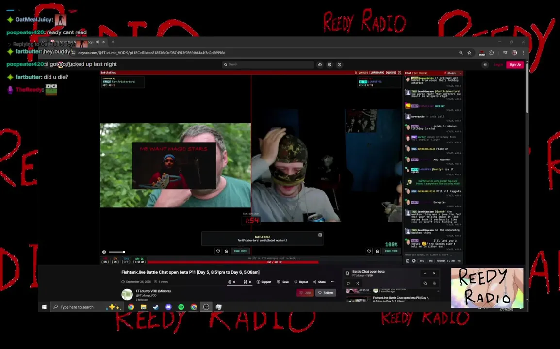
Task: Close the active Chrome tab
Action: point(103,42)
